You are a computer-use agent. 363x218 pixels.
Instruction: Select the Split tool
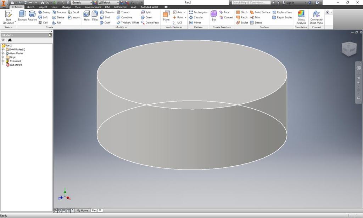pyautogui.click(x=146, y=12)
